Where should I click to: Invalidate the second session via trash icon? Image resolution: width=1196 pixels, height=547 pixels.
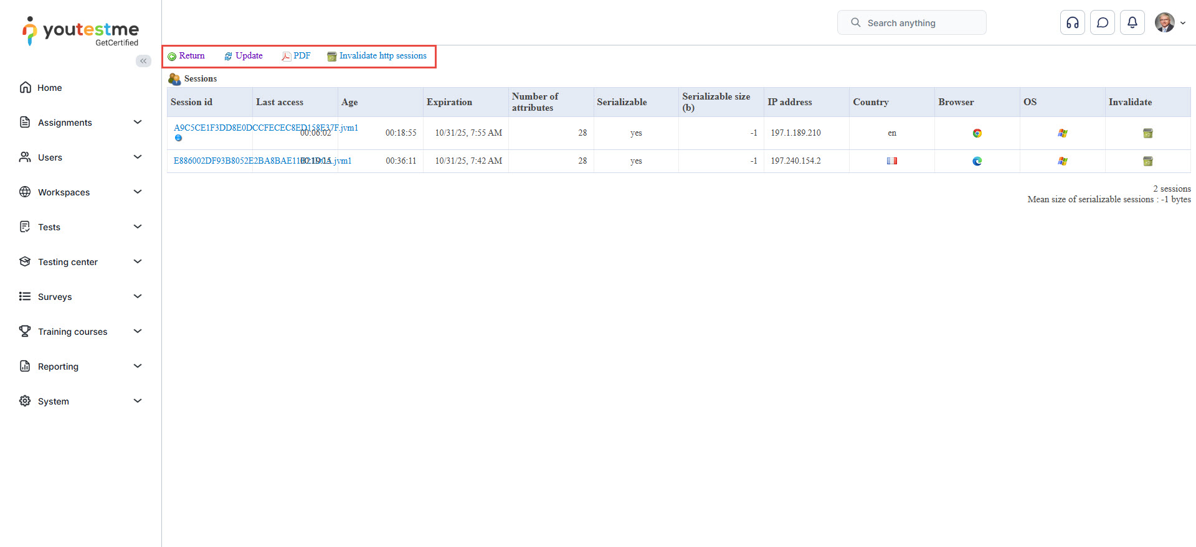(1147, 161)
